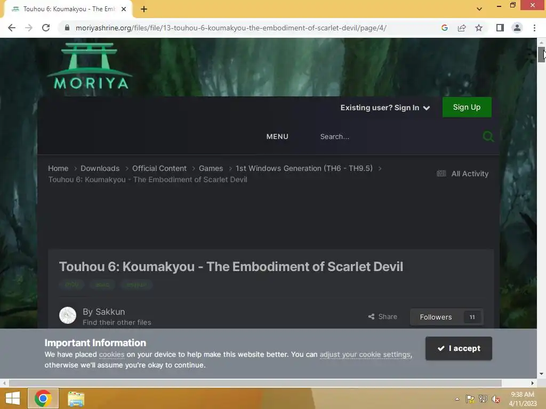Click the scroll down arrow
The width and height of the screenshot is (546, 409).
point(541,374)
